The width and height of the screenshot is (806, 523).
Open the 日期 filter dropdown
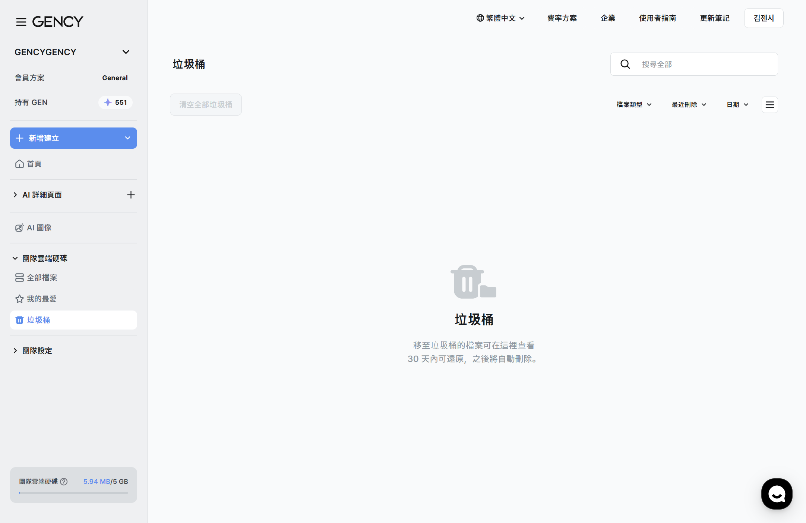pyautogui.click(x=737, y=105)
